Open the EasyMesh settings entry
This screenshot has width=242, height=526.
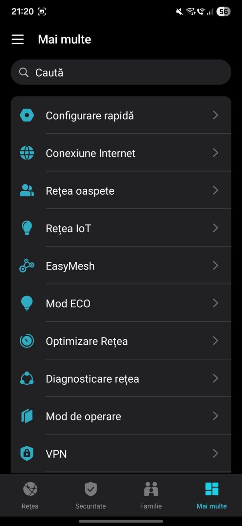(70, 266)
